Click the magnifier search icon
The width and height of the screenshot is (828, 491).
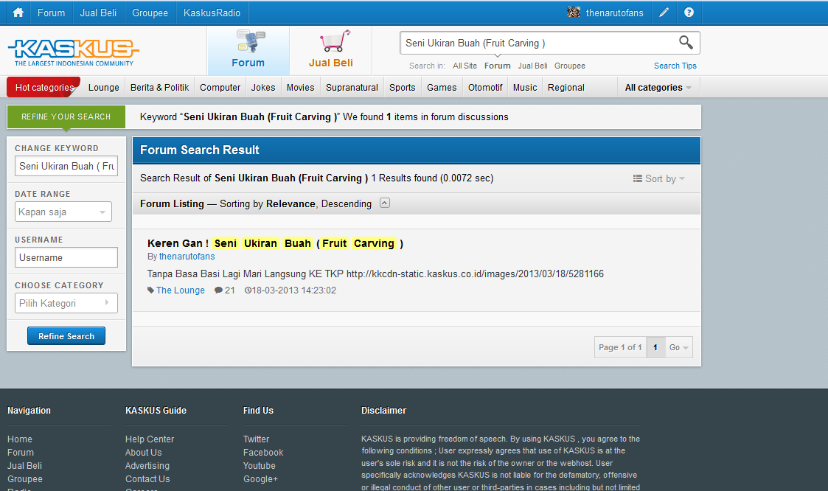pyautogui.click(x=686, y=42)
